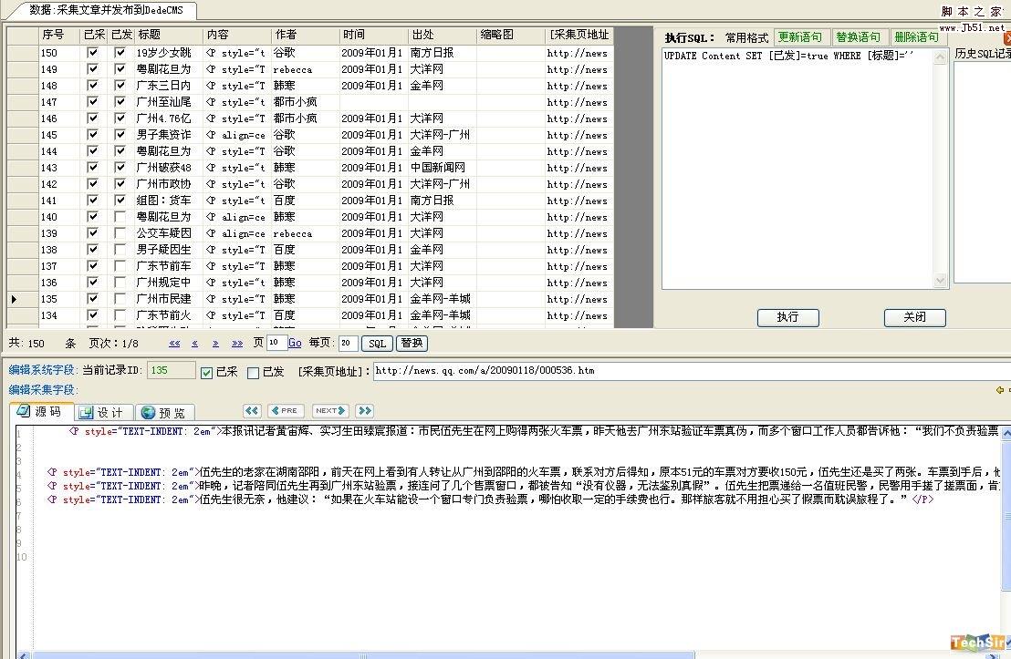The width and height of the screenshot is (1011, 659).
Task: Click 更新语句 to load the update statement
Action: coord(801,36)
